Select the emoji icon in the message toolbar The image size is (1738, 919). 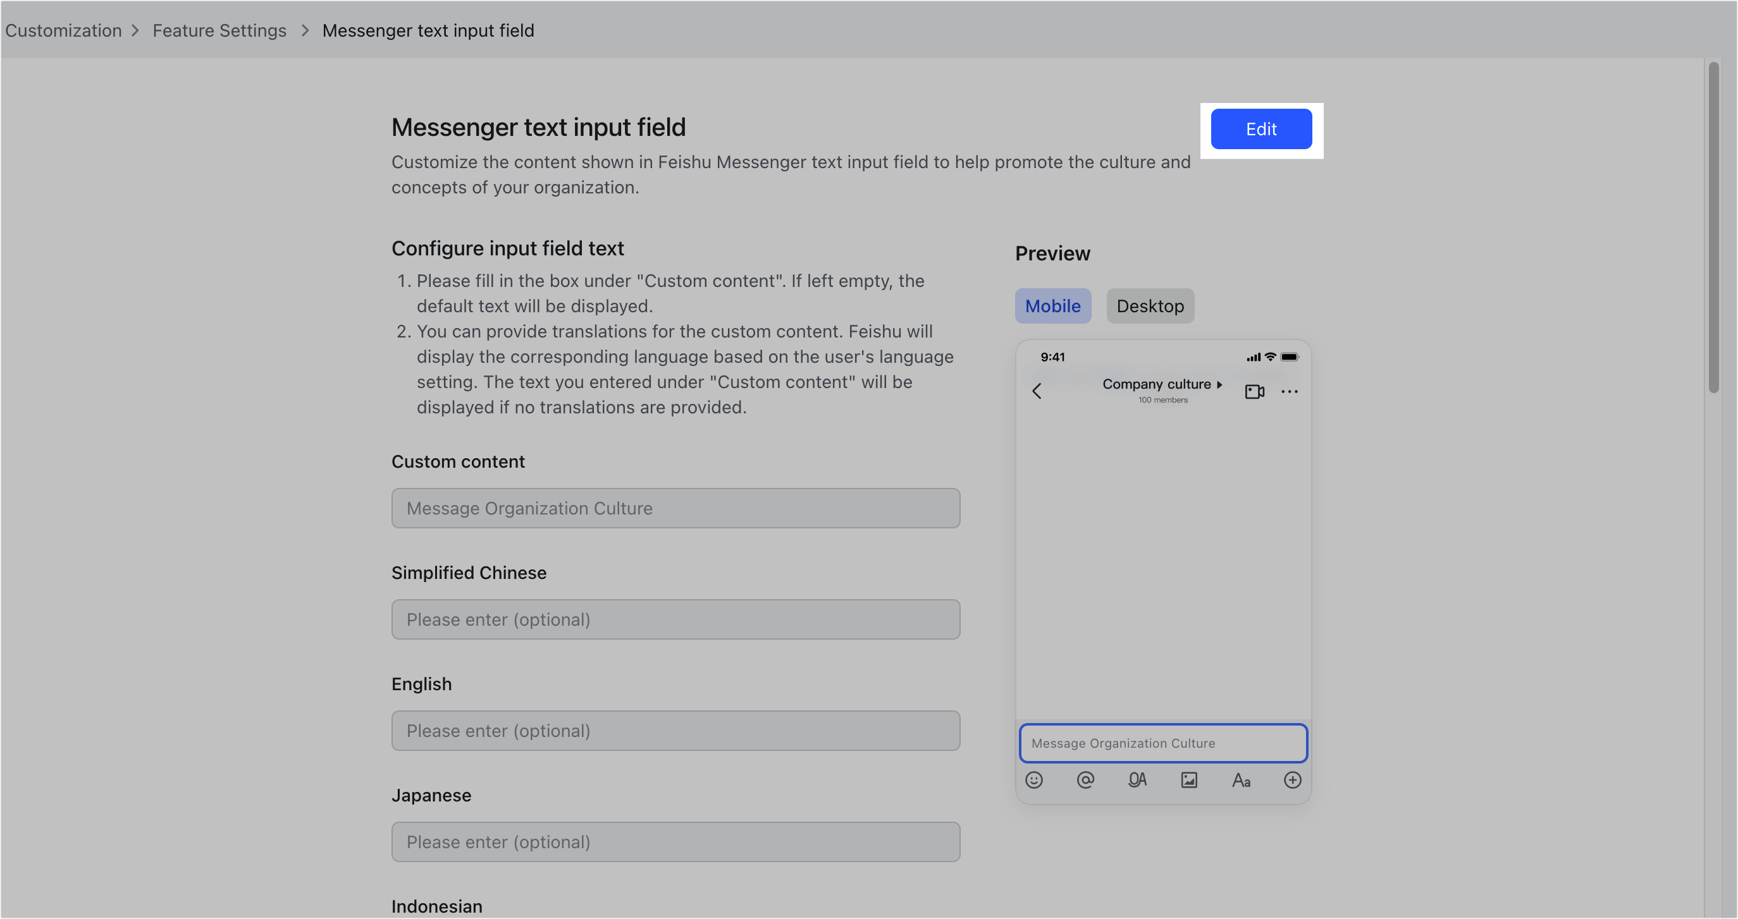pyautogui.click(x=1035, y=780)
